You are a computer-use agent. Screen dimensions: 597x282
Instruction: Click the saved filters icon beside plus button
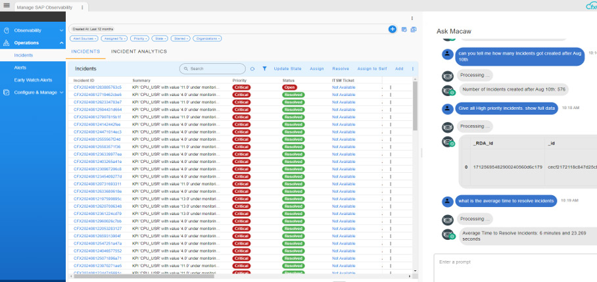pyautogui.click(x=404, y=30)
